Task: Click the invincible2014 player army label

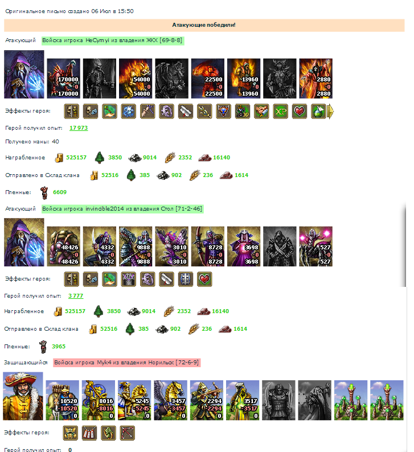Action: 122,209
